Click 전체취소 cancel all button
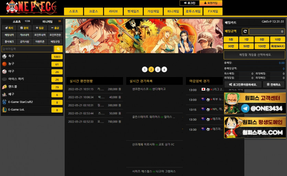The image size is (287, 176). point(274,84)
